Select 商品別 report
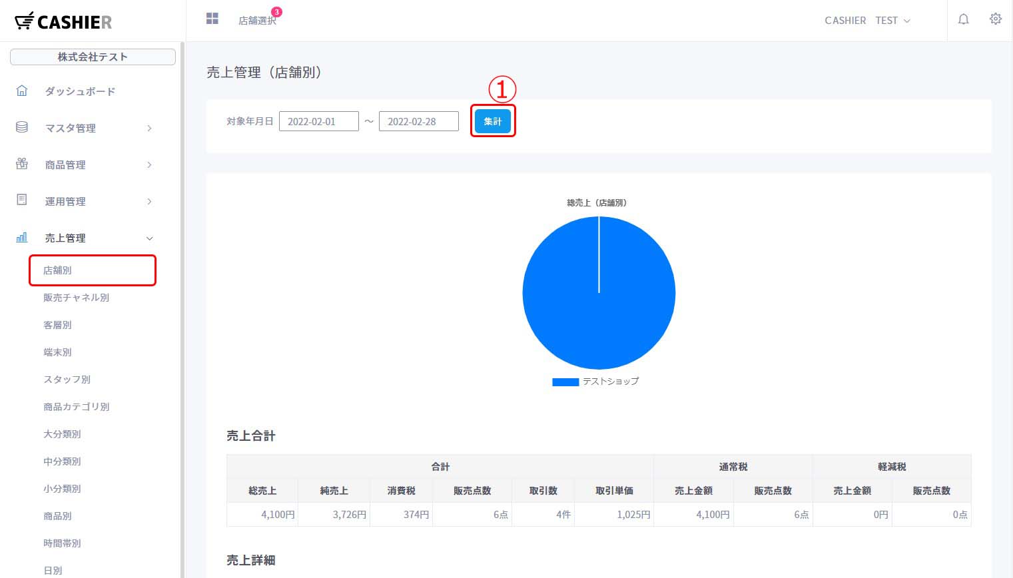Image resolution: width=1013 pixels, height=578 pixels. tap(57, 516)
